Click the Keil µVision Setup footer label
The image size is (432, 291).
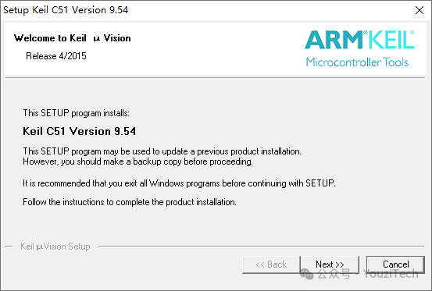point(55,247)
